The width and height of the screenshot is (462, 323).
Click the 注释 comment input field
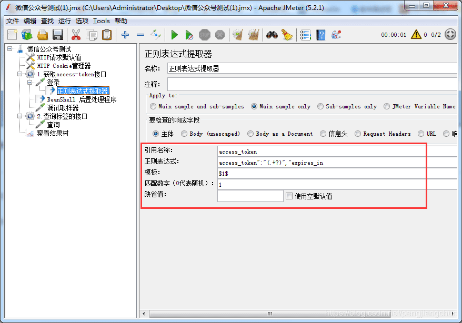click(x=313, y=84)
